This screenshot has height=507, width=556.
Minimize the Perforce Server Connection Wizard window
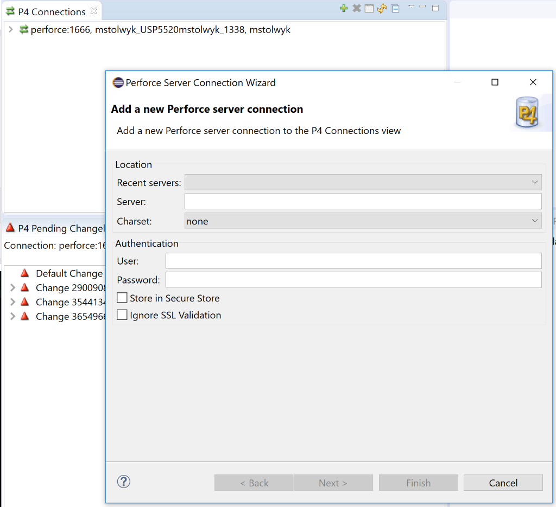coord(457,82)
